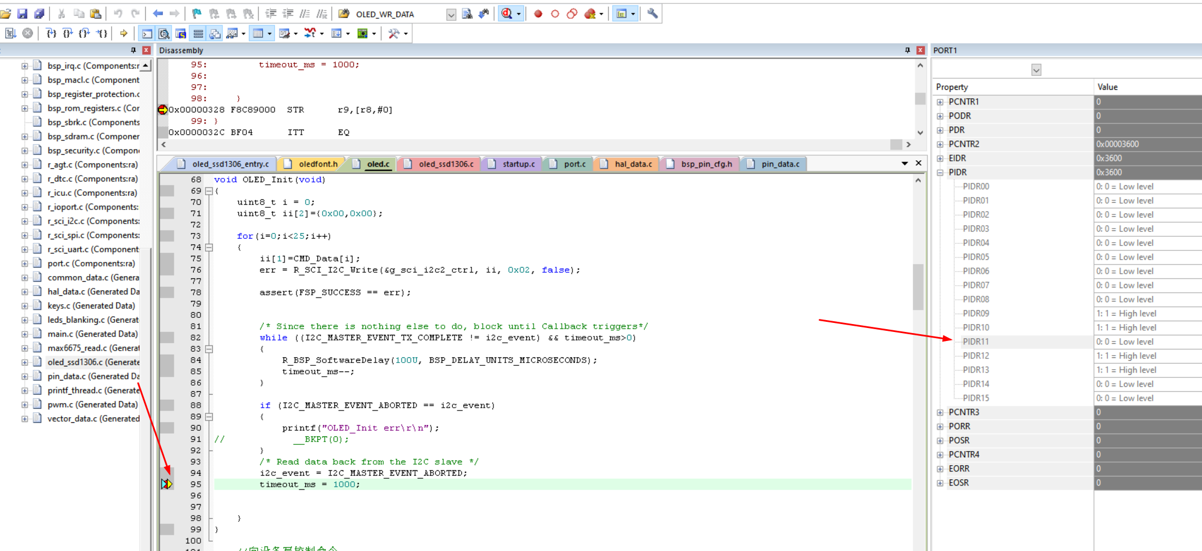Toggle the Call Stack window icon
Image resolution: width=1202 pixels, height=551 pixels.
215,33
